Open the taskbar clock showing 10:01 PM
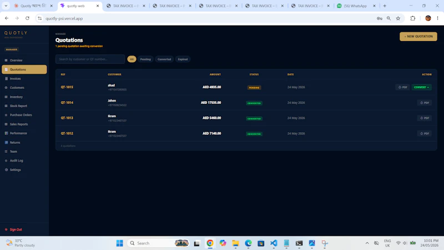The width and height of the screenshot is (444, 250). pyautogui.click(x=429, y=243)
